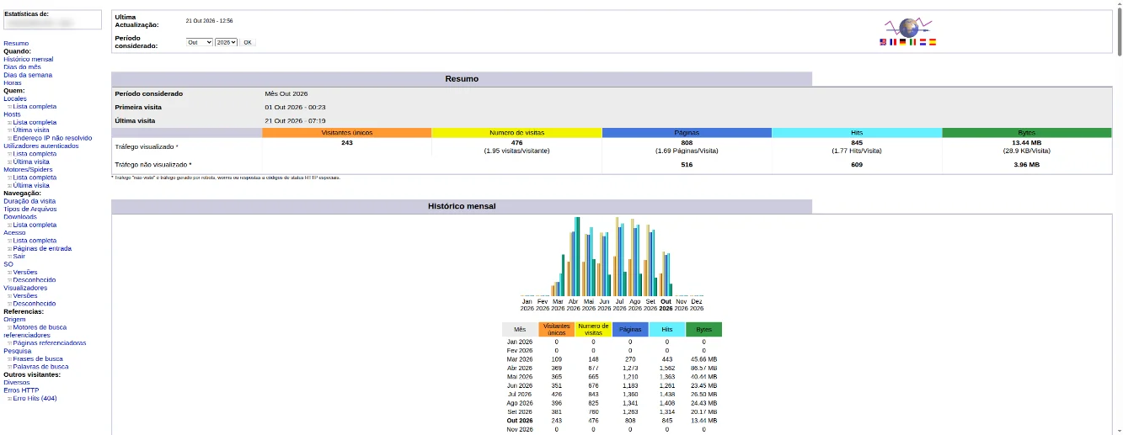Viewport: 1123px width, 435px height.
Task: Open the Erros HTTP sidebar link
Action: (21, 390)
